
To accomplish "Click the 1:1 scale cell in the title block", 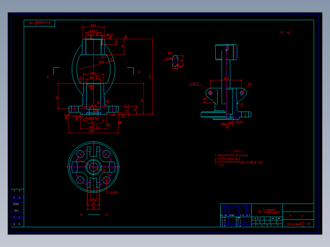I will click(280, 222).
